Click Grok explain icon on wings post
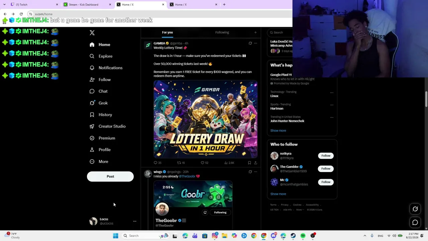 (250, 172)
